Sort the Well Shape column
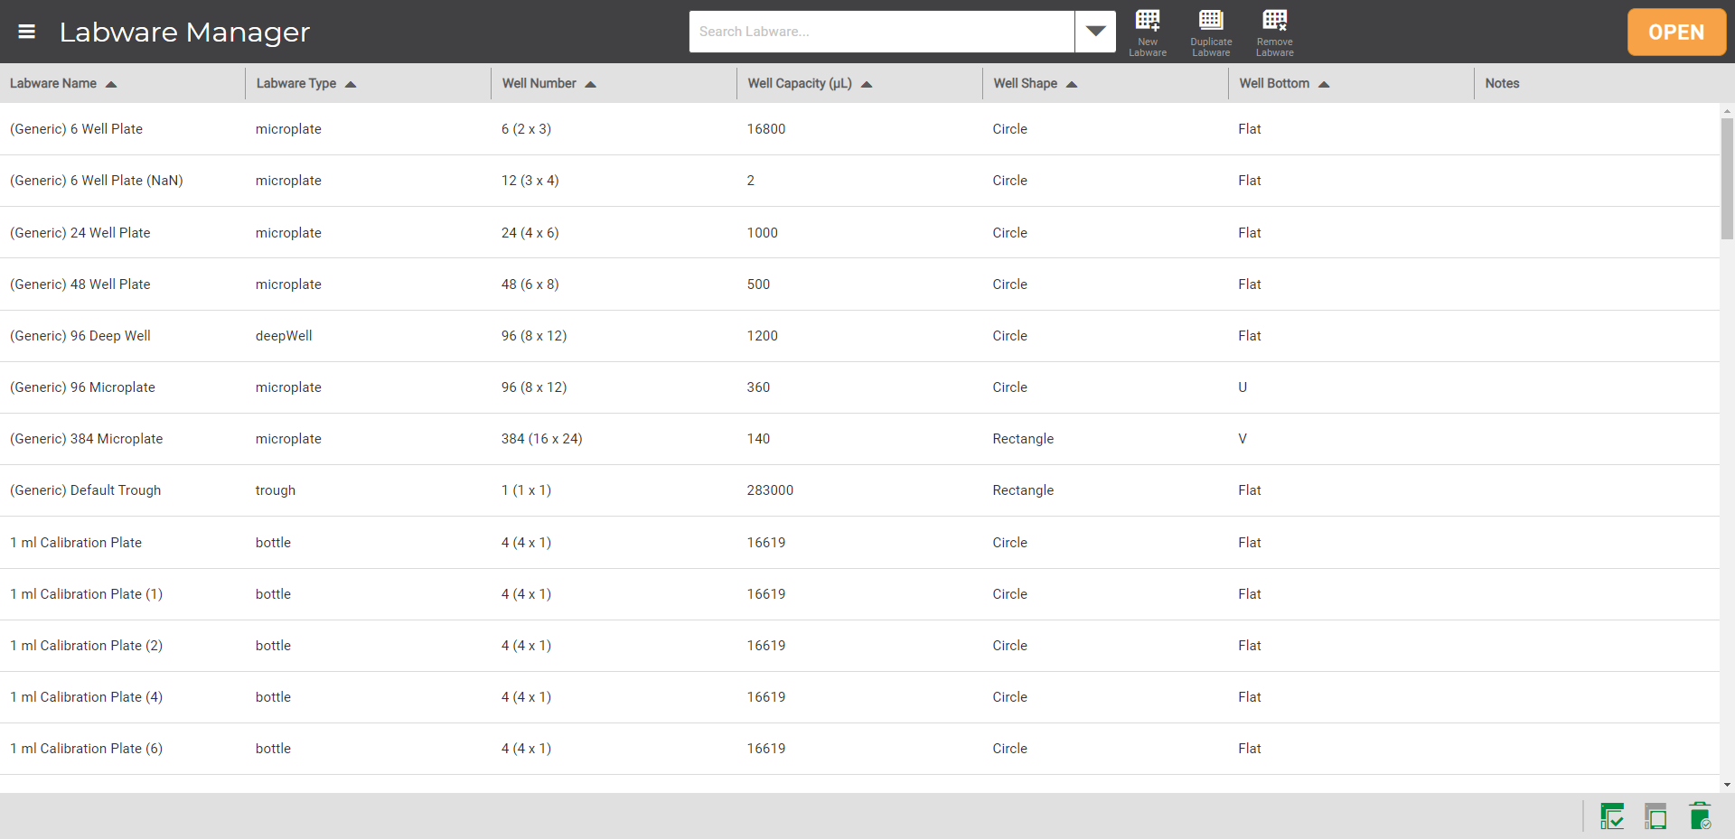 pos(1072,84)
